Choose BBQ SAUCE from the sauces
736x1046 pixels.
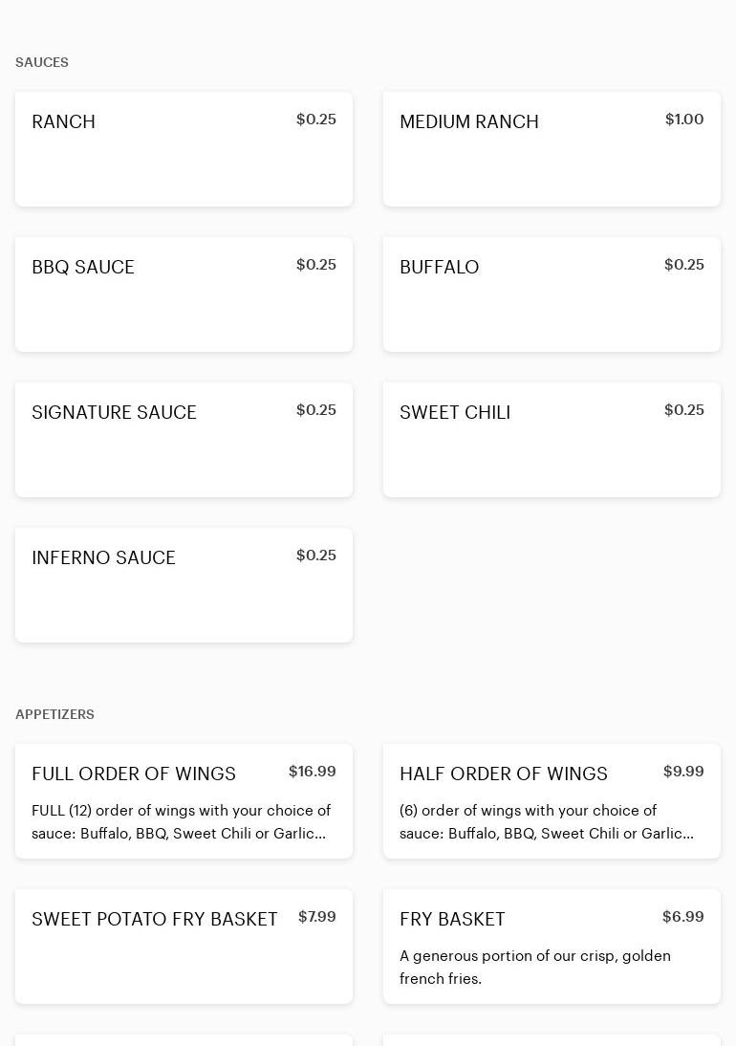[184, 294]
